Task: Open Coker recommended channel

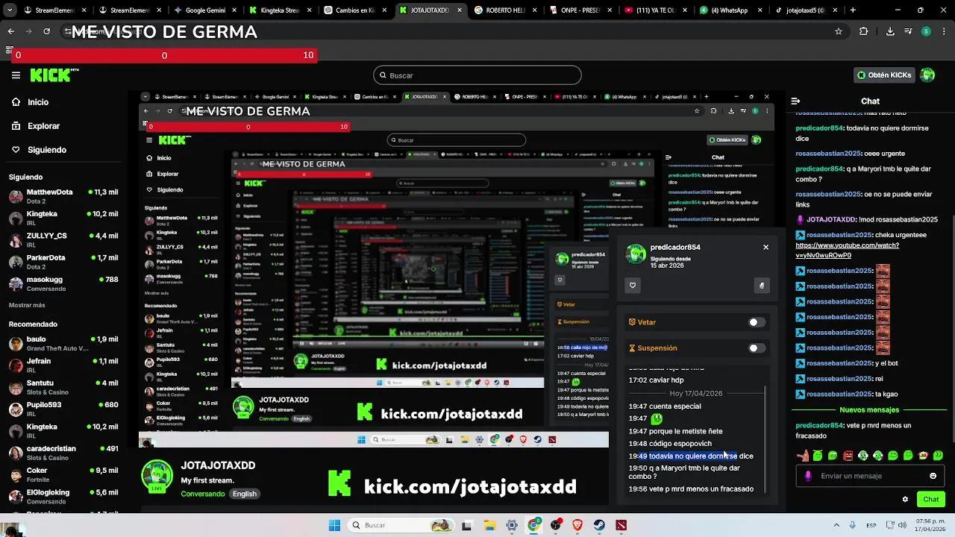Action: tap(63, 474)
